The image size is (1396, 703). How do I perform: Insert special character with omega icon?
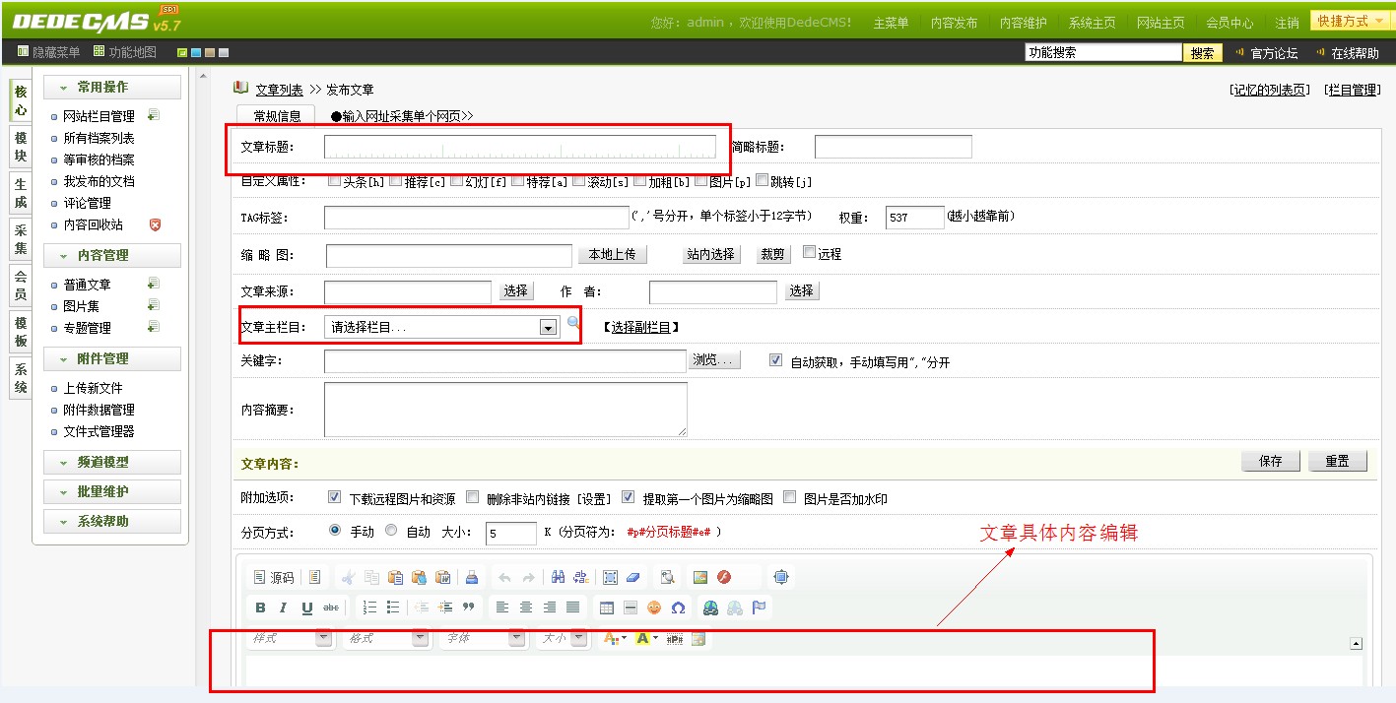[x=678, y=607]
